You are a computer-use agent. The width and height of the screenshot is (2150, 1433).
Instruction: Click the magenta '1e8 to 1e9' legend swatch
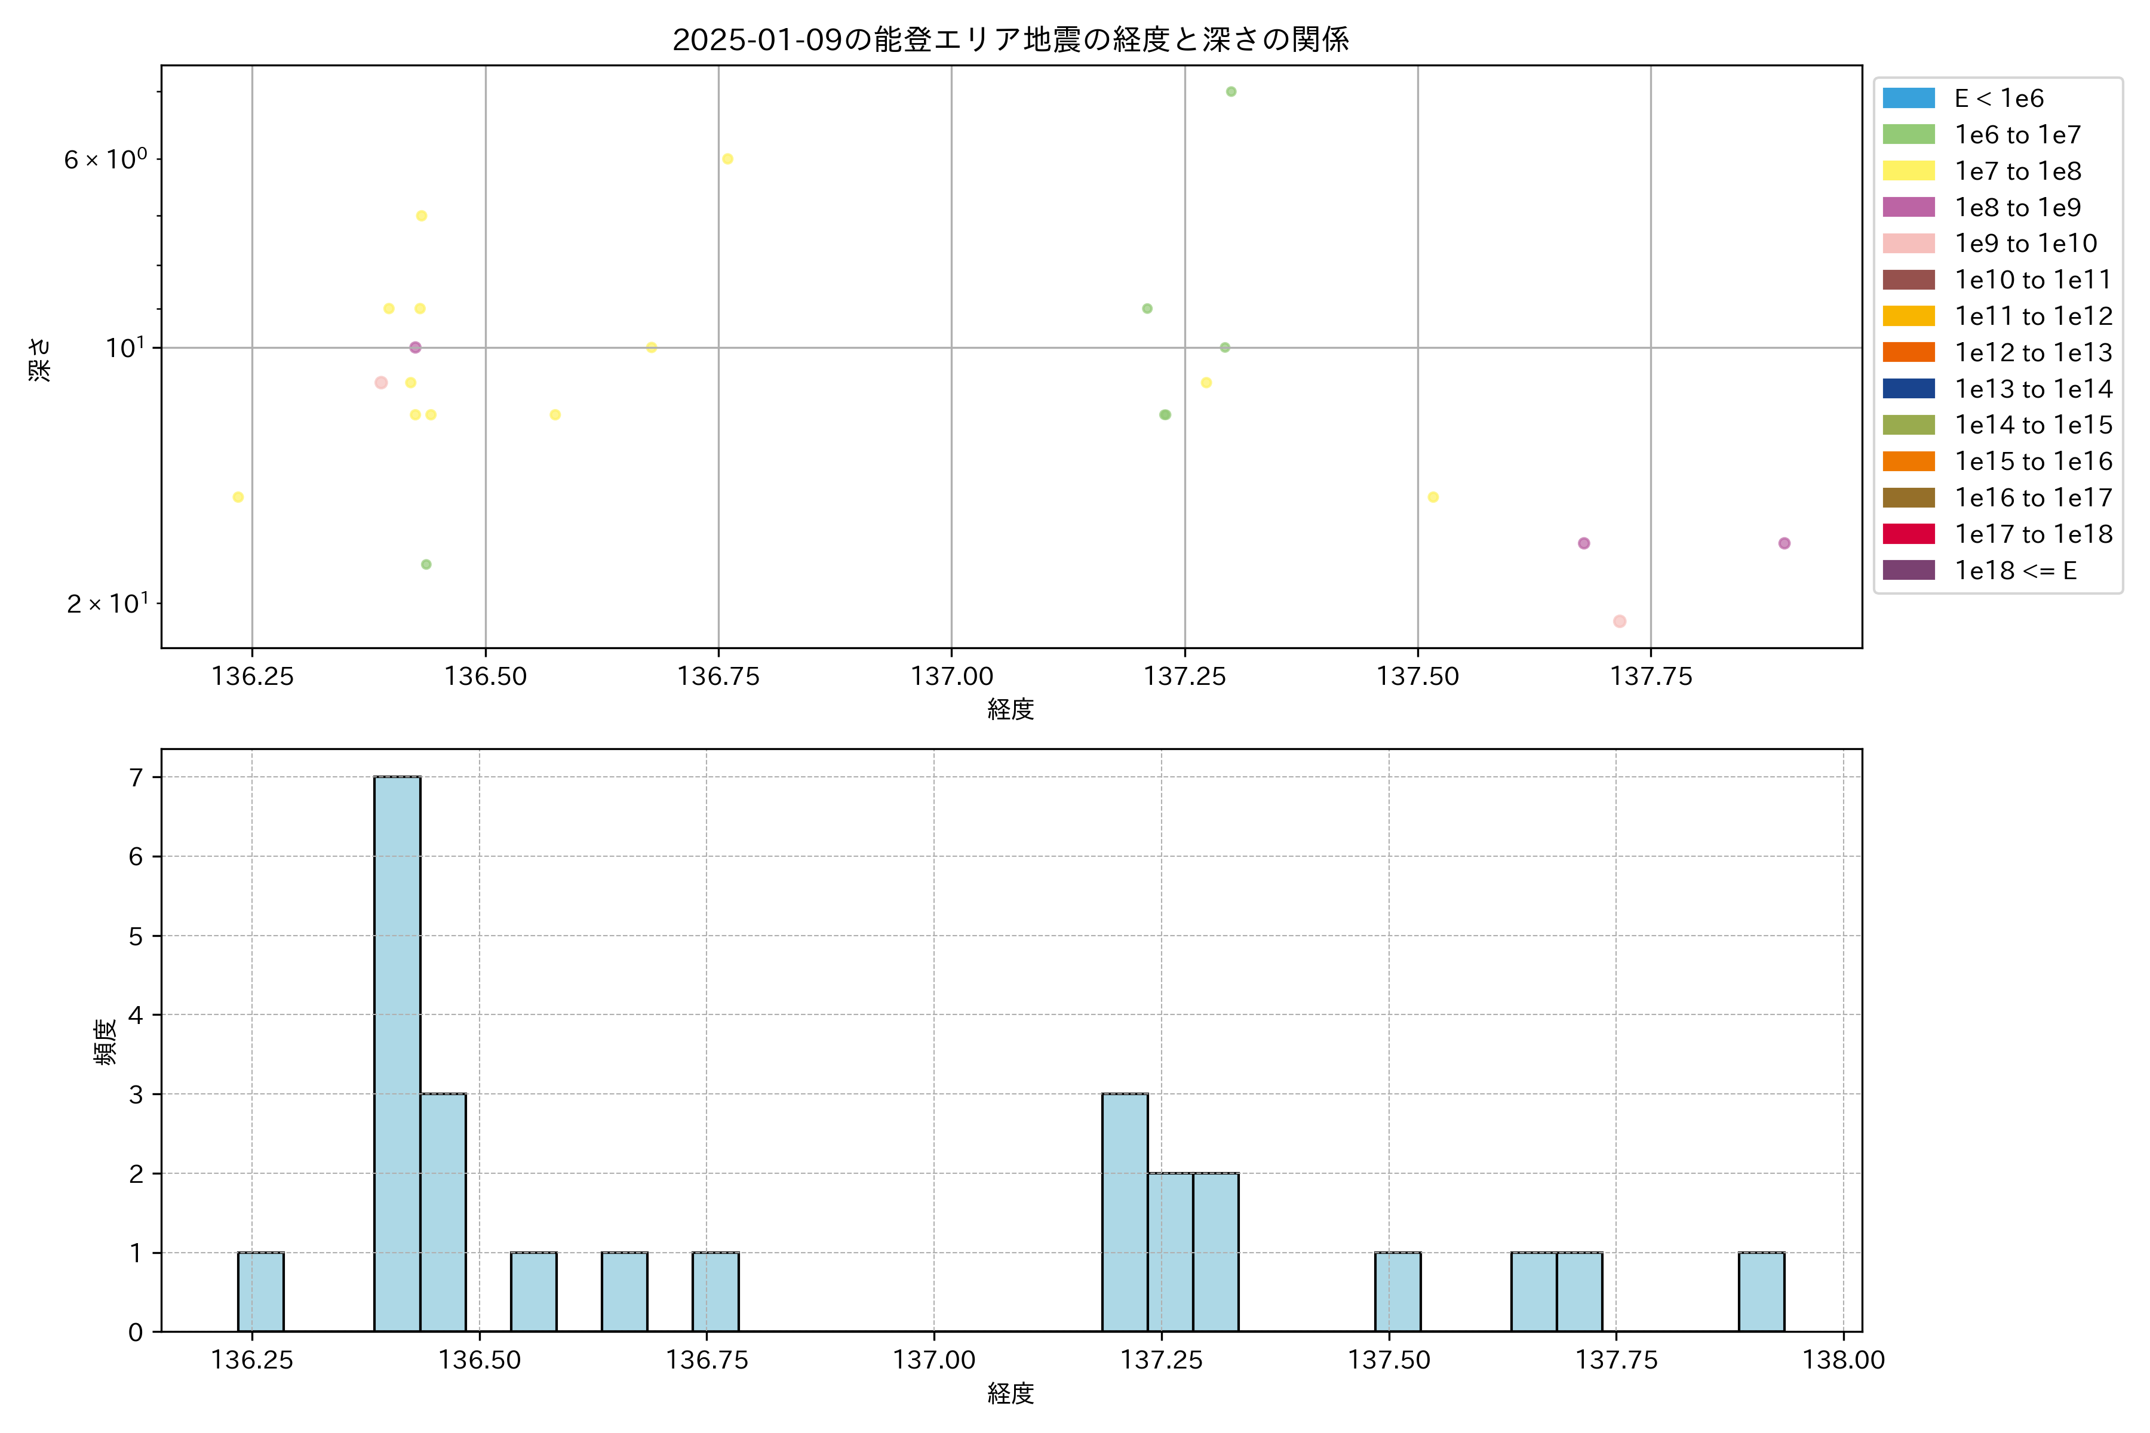(x=1908, y=207)
